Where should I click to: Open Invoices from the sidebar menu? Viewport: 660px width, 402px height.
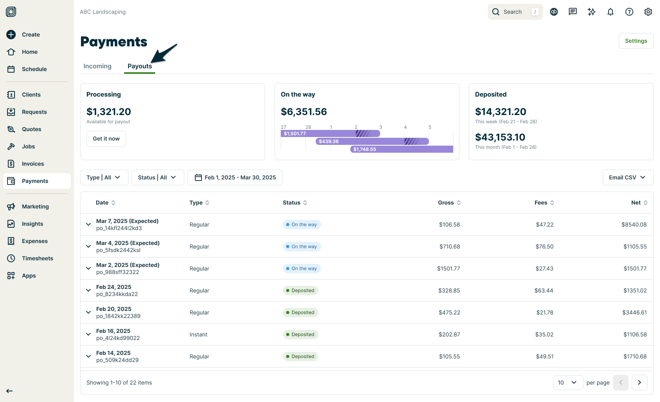[33, 164]
